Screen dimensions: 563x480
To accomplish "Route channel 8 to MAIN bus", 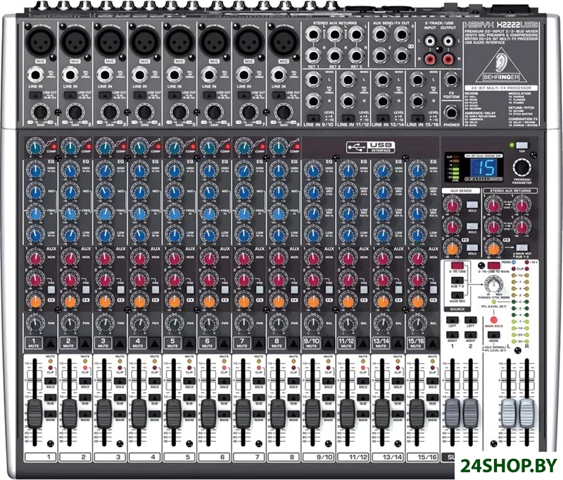I will [293, 414].
